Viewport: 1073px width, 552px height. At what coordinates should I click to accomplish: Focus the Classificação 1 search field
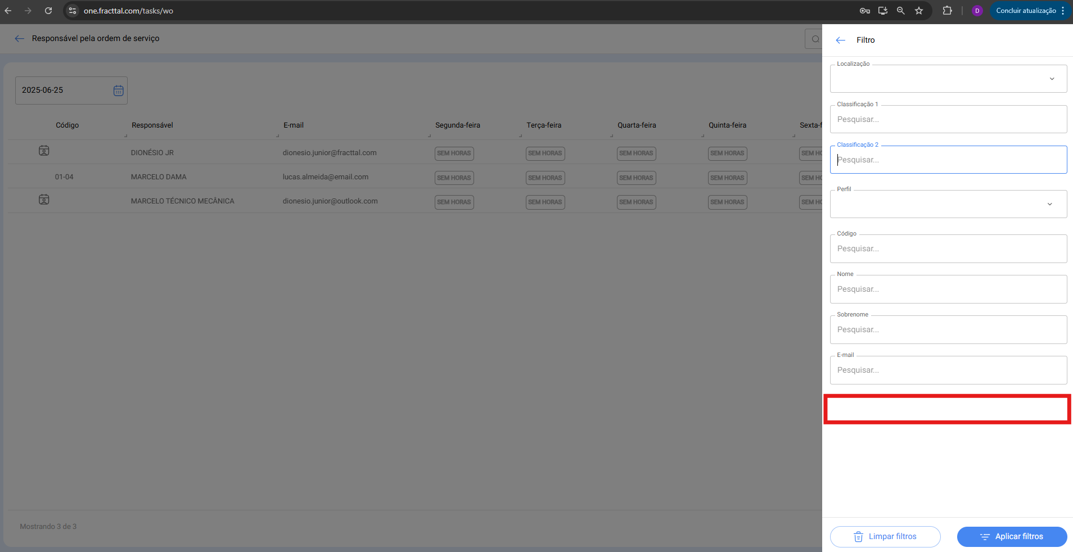coord(949,119)
